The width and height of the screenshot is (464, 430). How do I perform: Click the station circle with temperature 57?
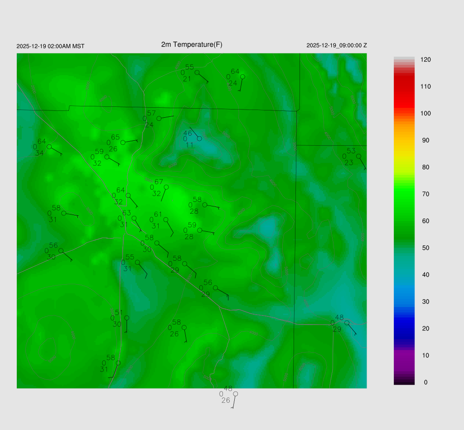(159, 119)
